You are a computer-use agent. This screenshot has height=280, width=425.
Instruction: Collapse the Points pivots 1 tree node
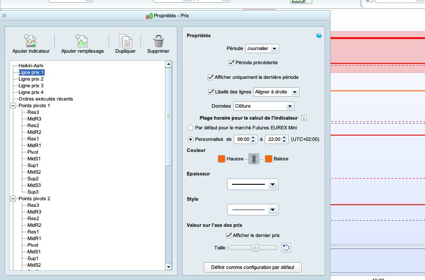click(13, 106)
